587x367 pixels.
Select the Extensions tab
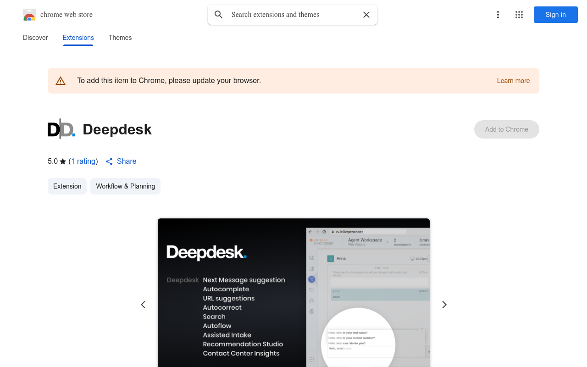coord(78,38)
